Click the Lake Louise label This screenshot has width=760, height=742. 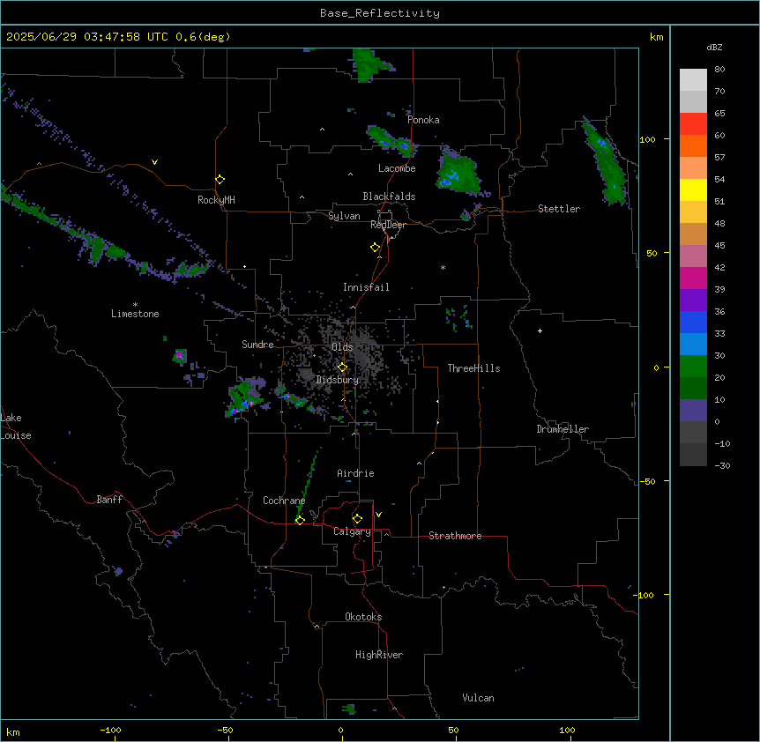pos(16,427)
